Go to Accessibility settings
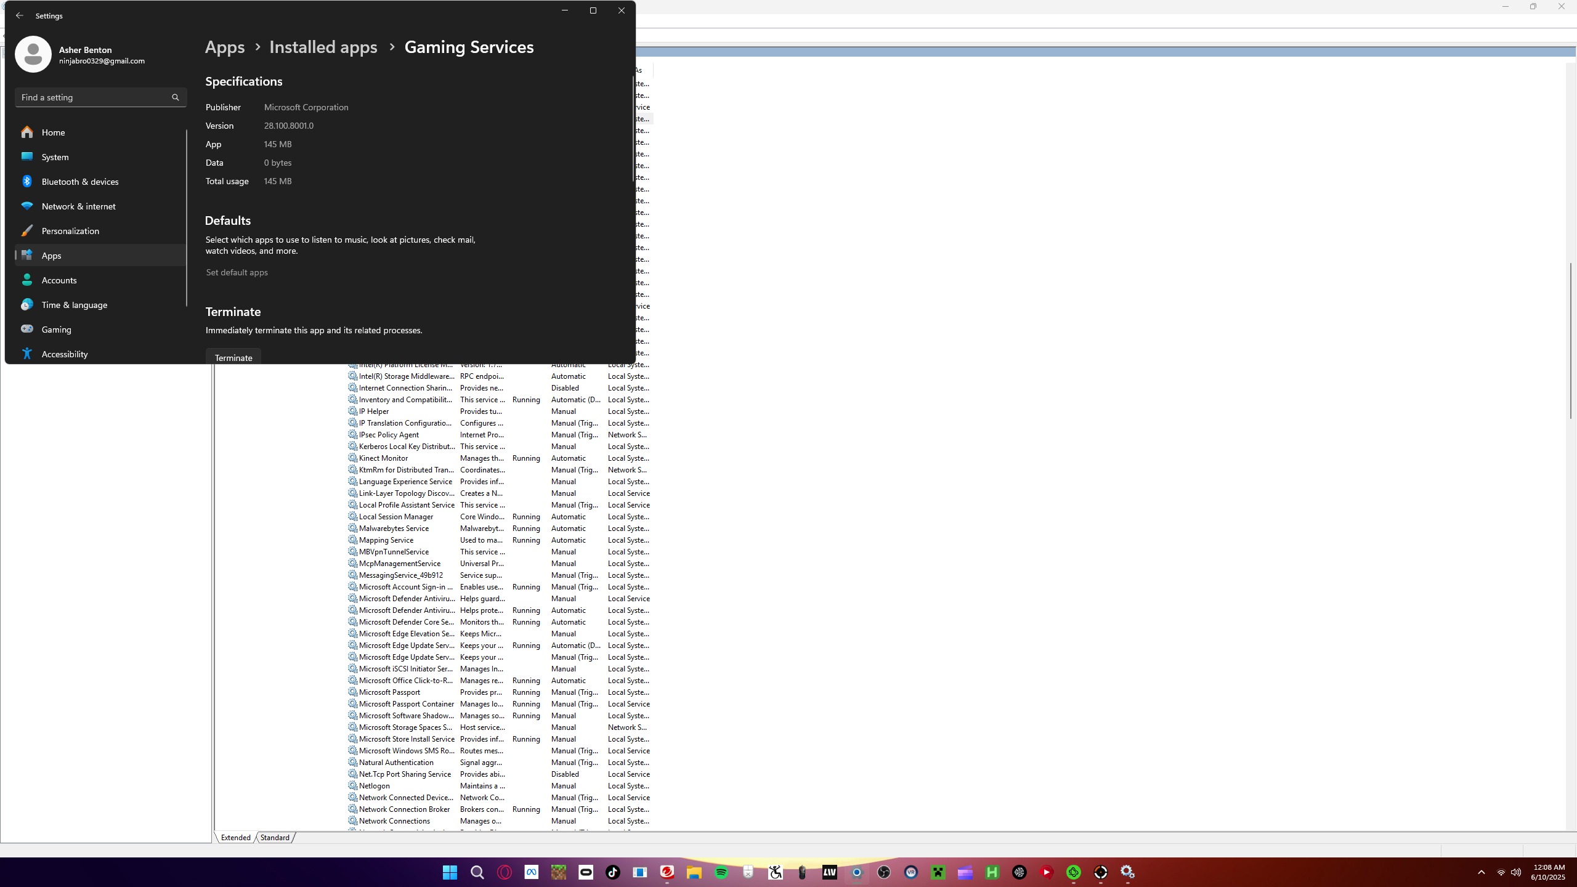Image resolution: width=1577 pixels, height=887 pixels. click(64, 354)
